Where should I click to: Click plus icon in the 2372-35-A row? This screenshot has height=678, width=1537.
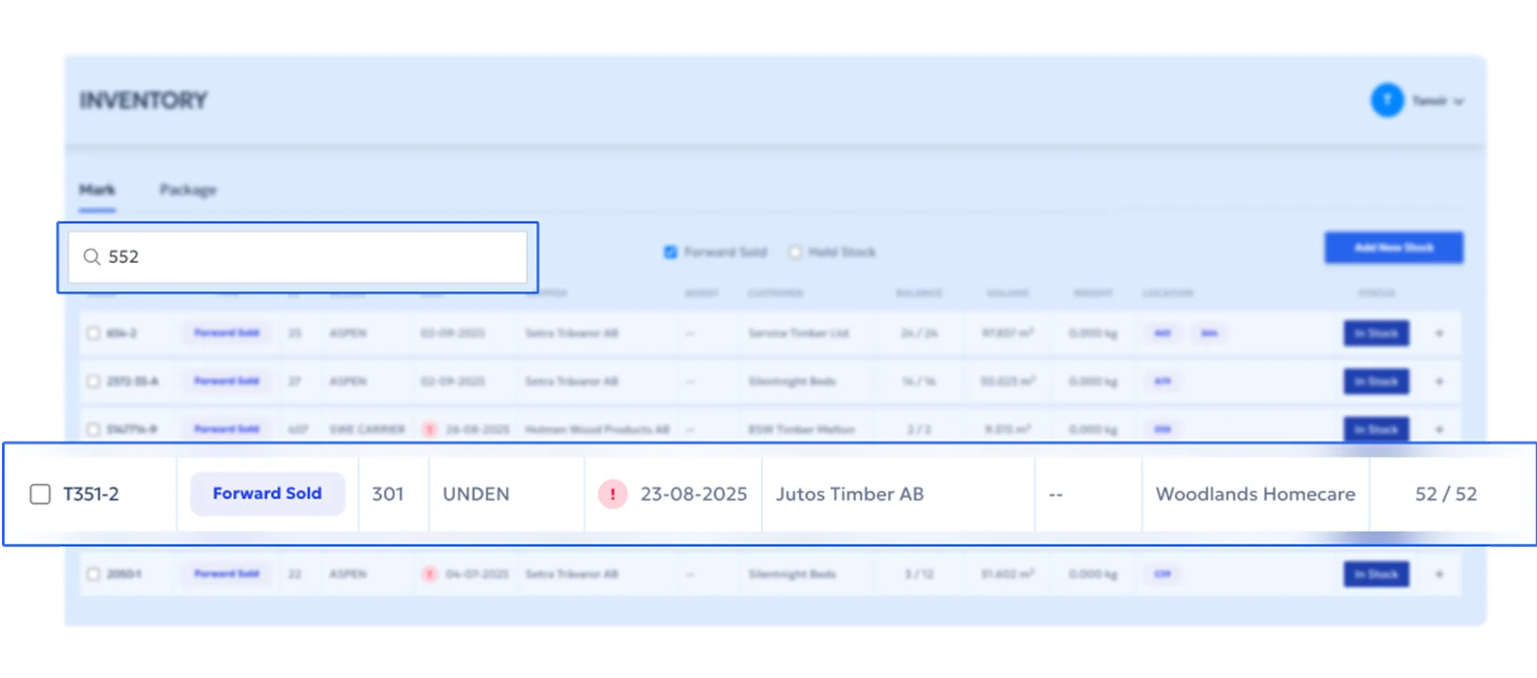1439,382
